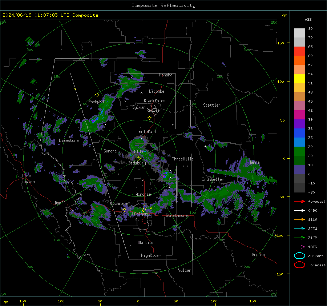Viewport: 327px width, 306px height.
Task: Click the magenta 18TS arrow icon
Action: [x=299, y=247]
